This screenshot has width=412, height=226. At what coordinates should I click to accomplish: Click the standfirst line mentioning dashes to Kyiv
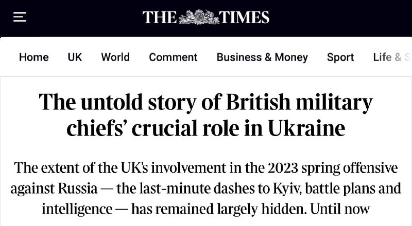click(x=205, y=189)
